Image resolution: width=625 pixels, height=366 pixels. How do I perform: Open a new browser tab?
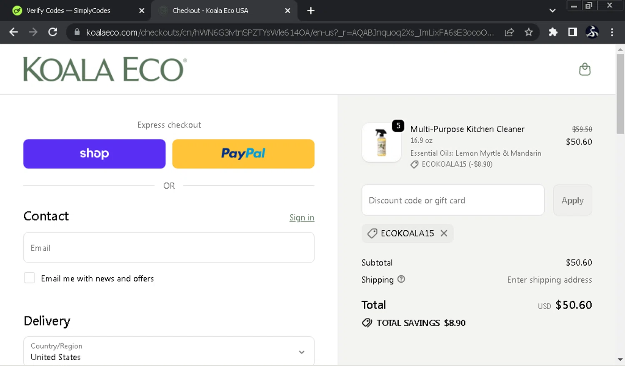310,10
